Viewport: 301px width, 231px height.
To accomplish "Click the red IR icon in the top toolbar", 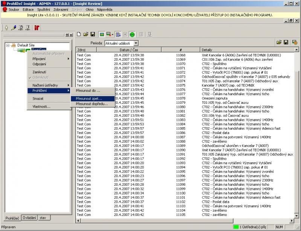I will [x=37, y=28].
